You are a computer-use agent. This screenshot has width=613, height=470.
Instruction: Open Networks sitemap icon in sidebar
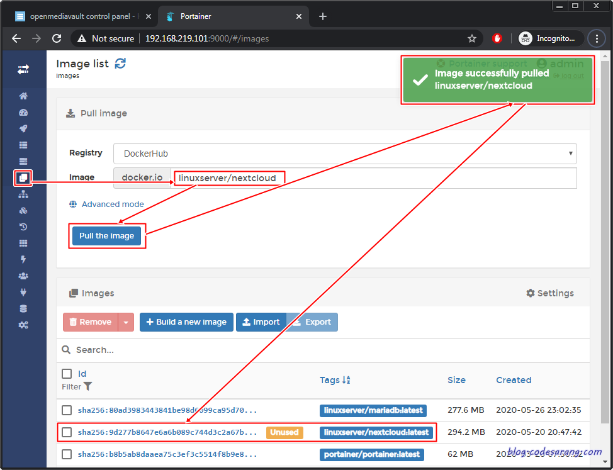tap(23, 194)
